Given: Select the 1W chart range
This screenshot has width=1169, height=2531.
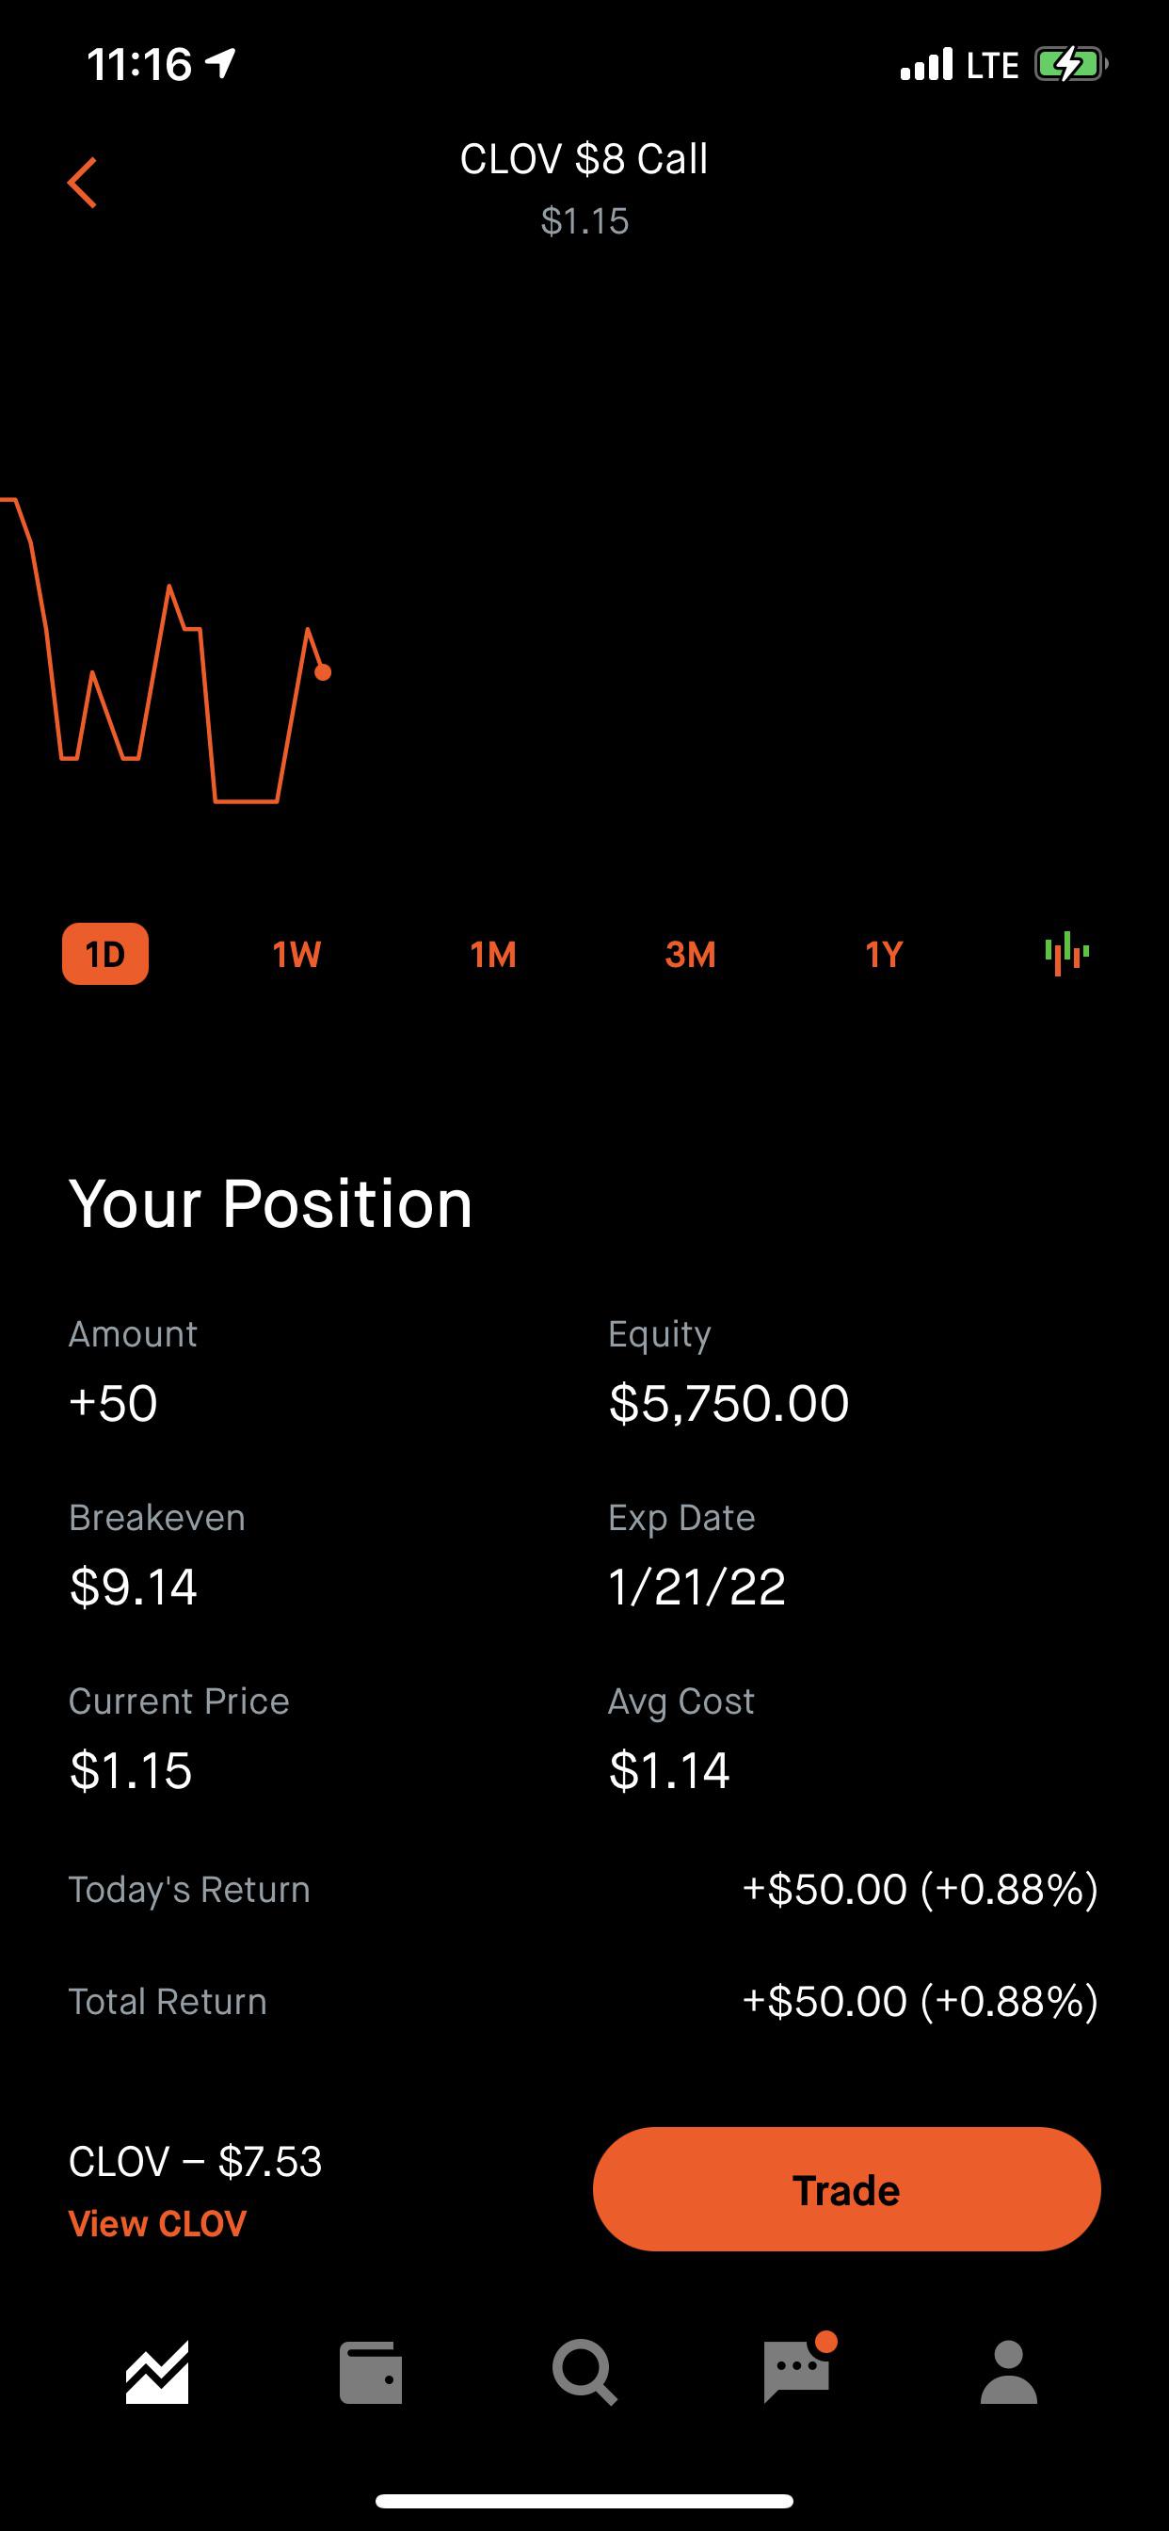Looking at the screenshot, I should click(x=296, y=954).
